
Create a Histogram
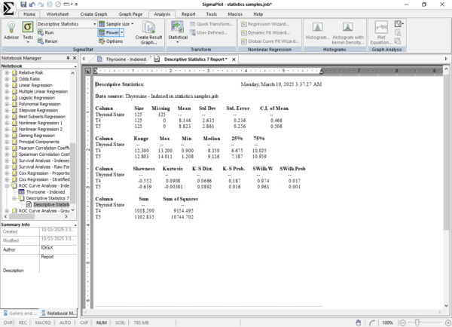(317, 31)
